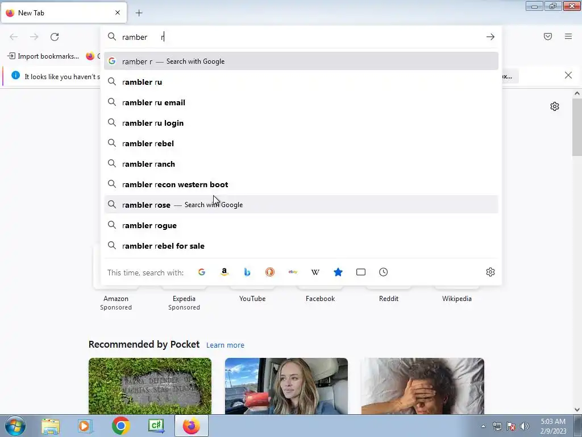582x437 pixels.
Task: Open the gravestone Pocket story
Action: pyautogui.click(x=150, y=386)
